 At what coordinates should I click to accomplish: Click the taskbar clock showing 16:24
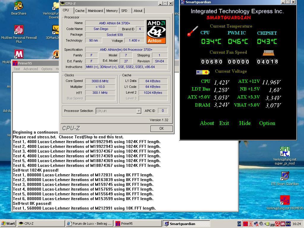297,224
